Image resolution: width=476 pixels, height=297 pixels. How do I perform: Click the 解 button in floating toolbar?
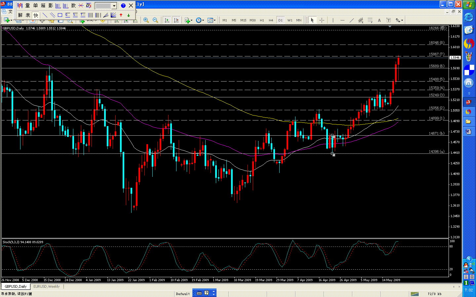pyautogui.click(x=20, y=15)
